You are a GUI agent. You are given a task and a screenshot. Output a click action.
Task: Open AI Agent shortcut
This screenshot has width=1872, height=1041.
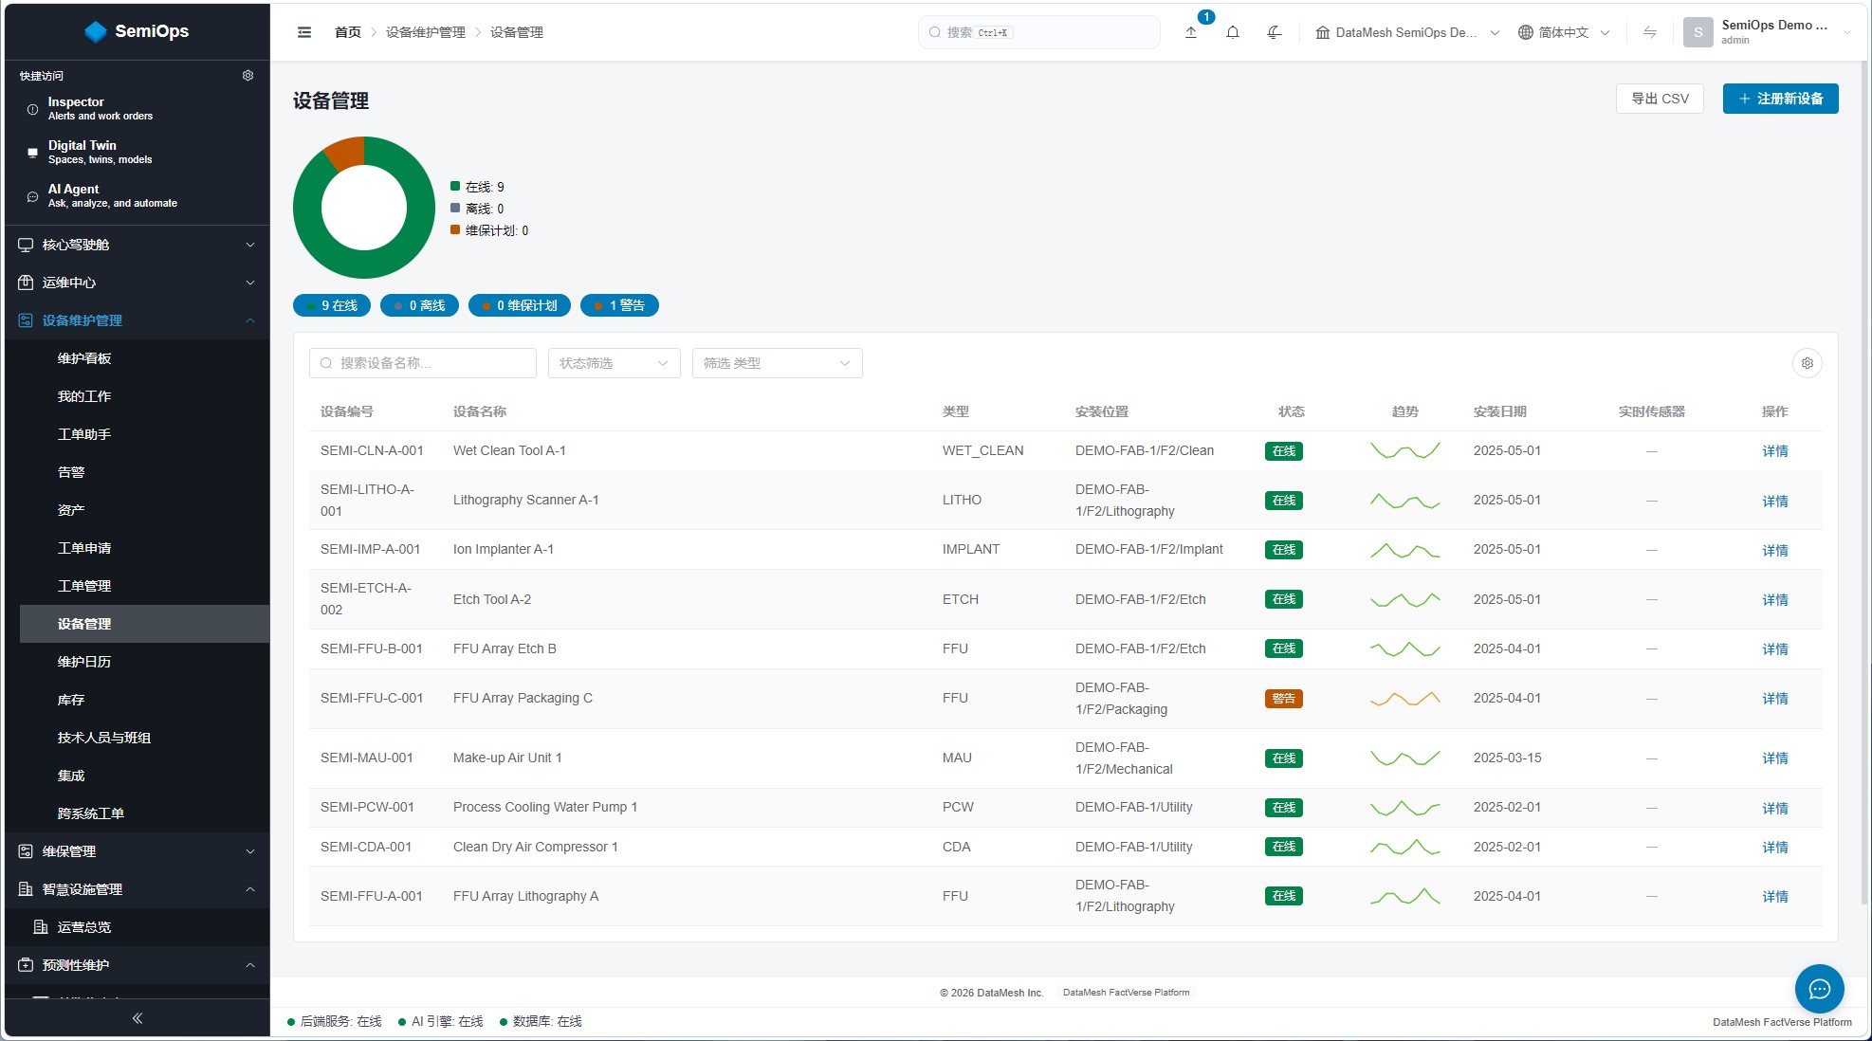pyautogui.click(x=138, y=195)
